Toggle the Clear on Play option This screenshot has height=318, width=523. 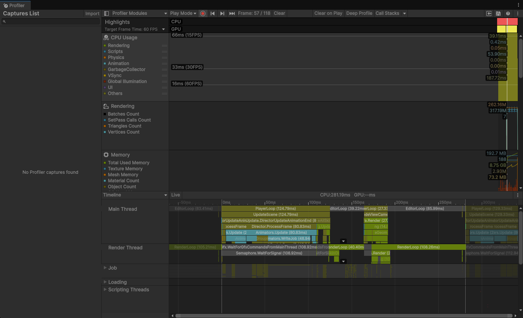[x=328, y=13]
